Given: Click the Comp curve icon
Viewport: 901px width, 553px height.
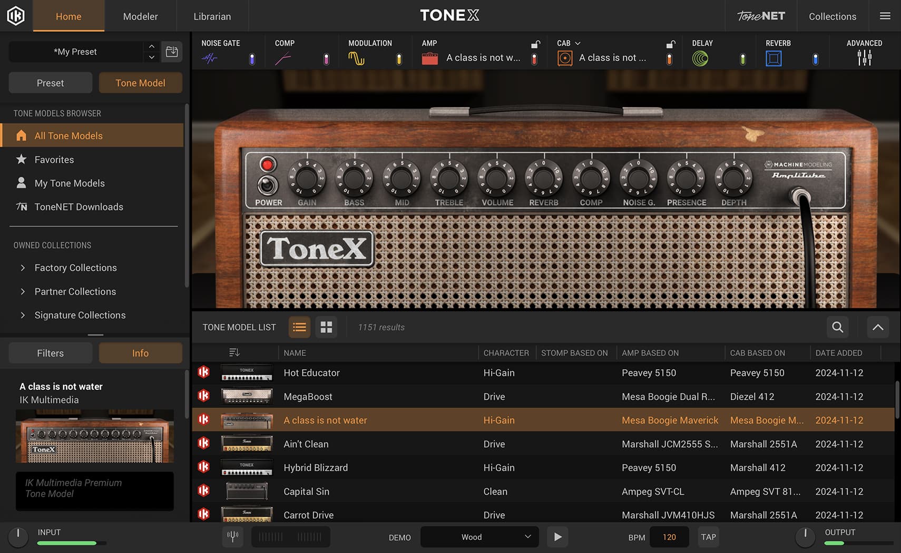Looking at the screenshot, I should [283, 58].
